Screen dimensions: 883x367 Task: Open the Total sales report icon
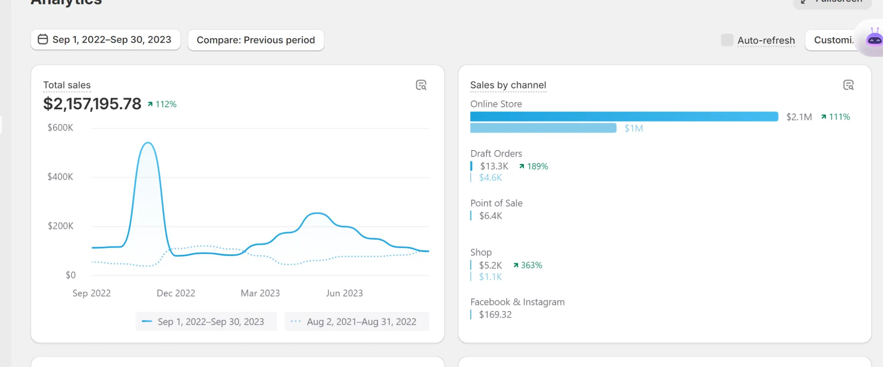421,85
